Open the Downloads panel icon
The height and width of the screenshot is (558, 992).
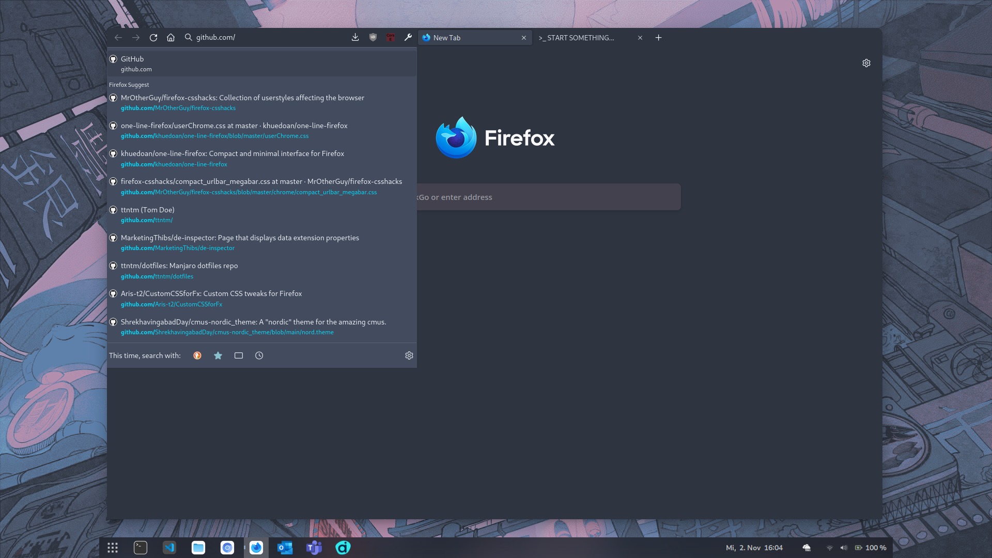coord(355,38)
